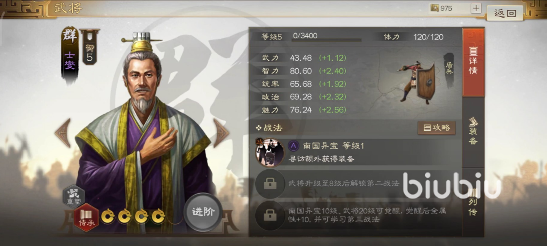Click the 攻略 strategy guide button

[437, 128]
